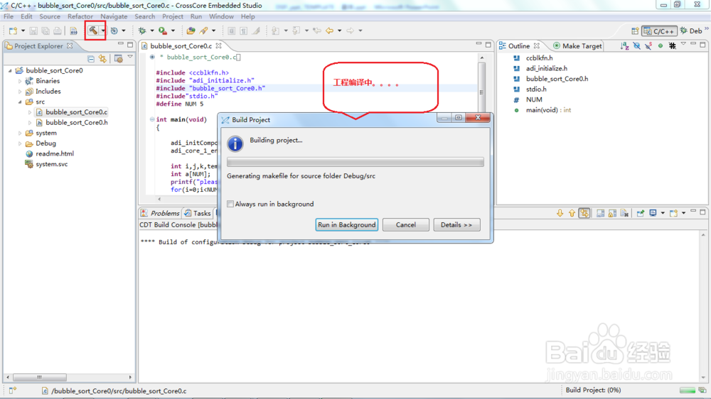The width and height of the screenshot is (711, 399).
Task: Click the Pin Console icon
Action: [641, 213]
